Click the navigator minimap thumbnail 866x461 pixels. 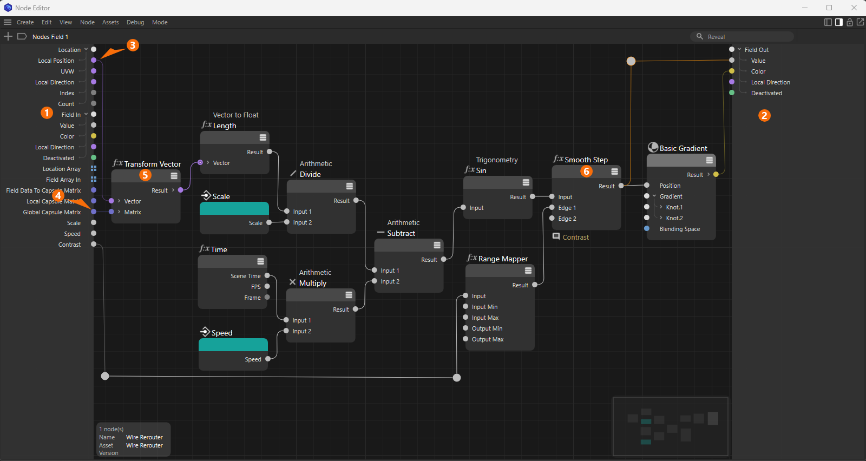click(x=671, y=427)
